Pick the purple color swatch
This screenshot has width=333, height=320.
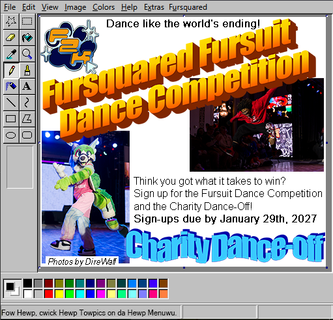101,284
